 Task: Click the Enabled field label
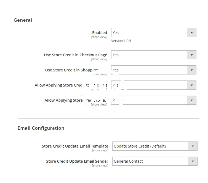[99, 32]
